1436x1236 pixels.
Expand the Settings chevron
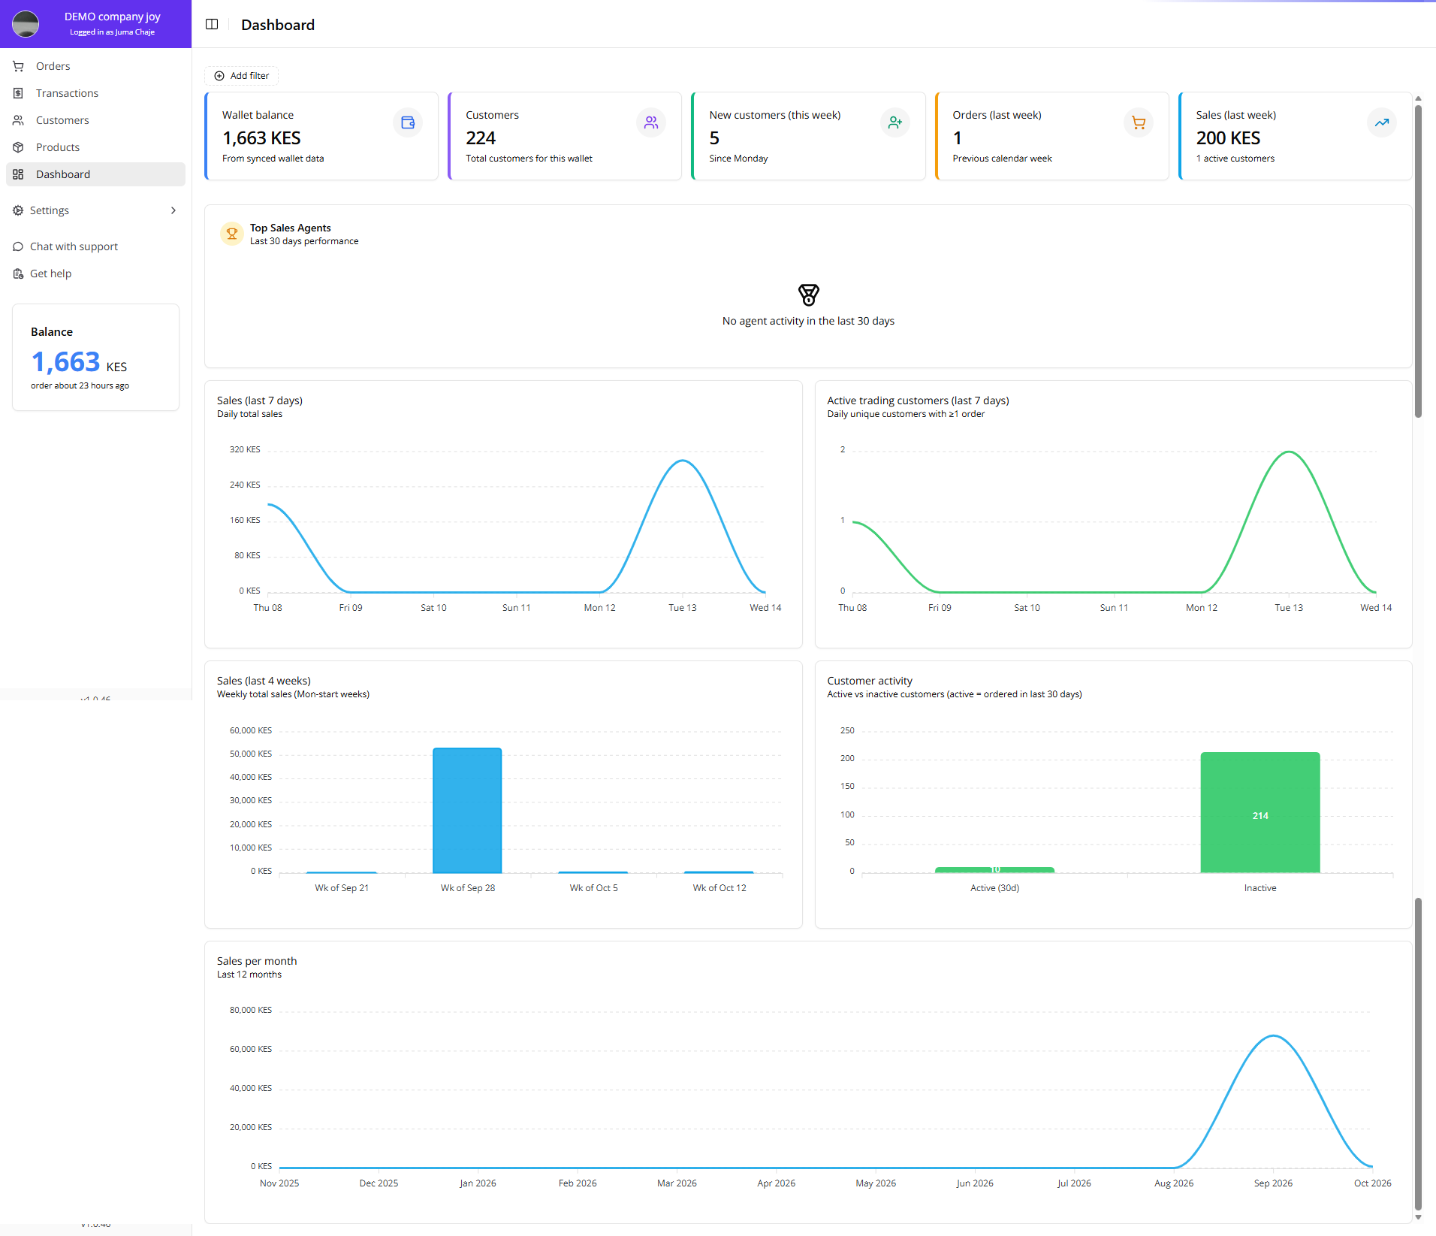173,210
